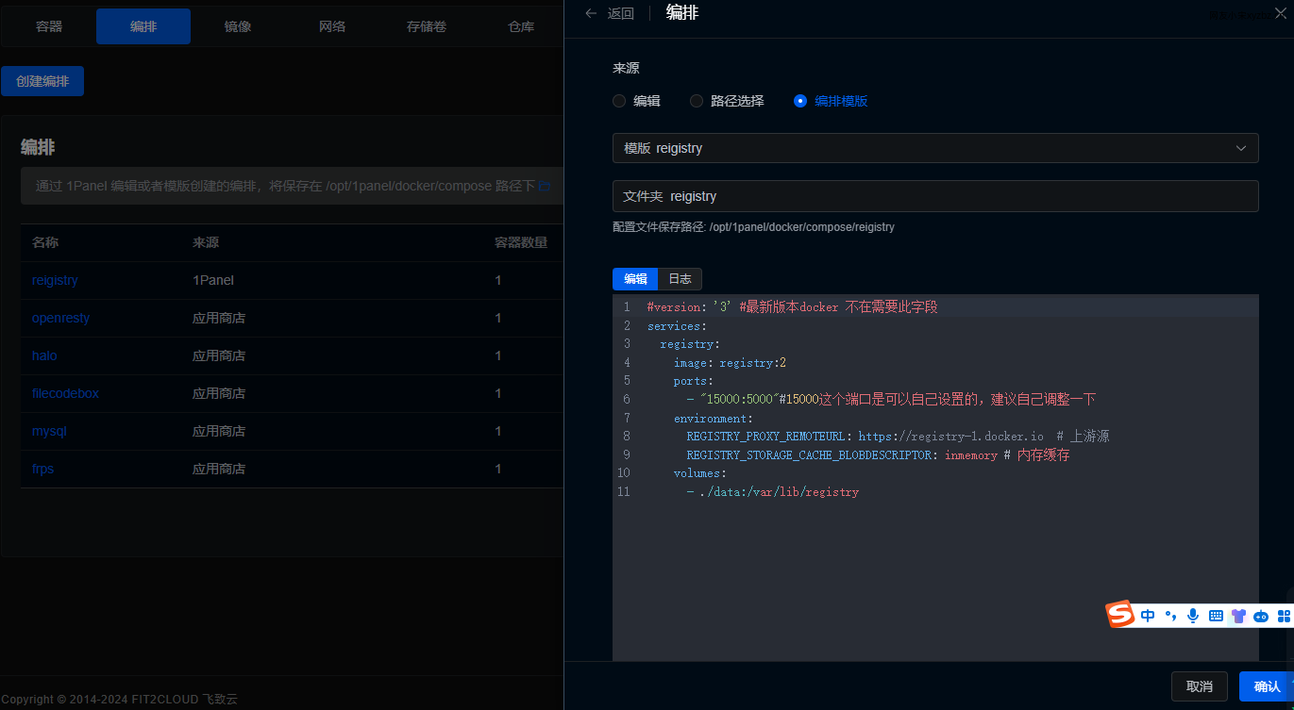The height and width of the screenshot is (710, 1294).
Task: Expand the 模版 reigistry dropdown
Action: [934, 148]
